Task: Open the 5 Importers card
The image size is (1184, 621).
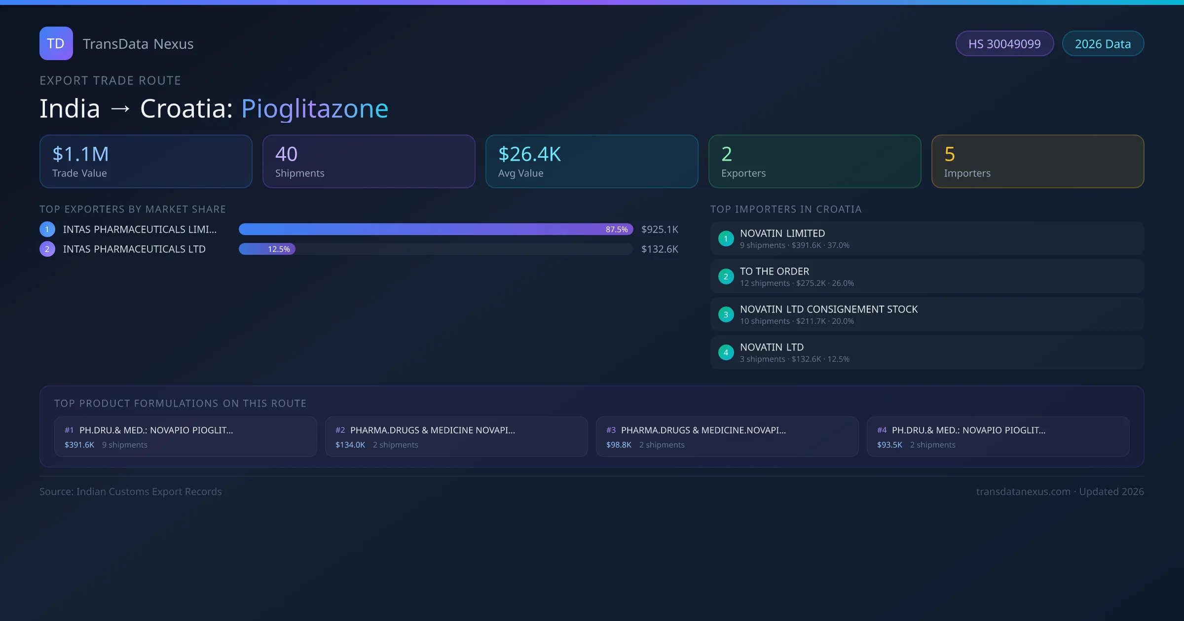Action: point(1037,161)
